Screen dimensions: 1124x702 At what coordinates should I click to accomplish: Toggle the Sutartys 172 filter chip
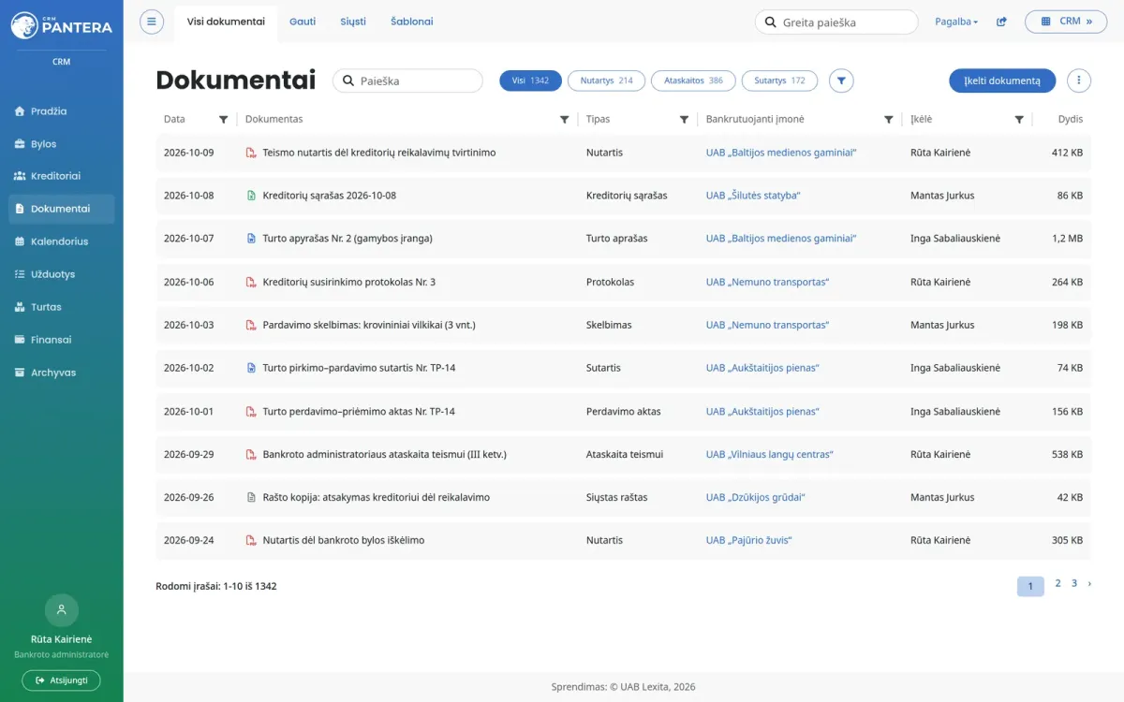pyautogui.click(x=779, y=80)
